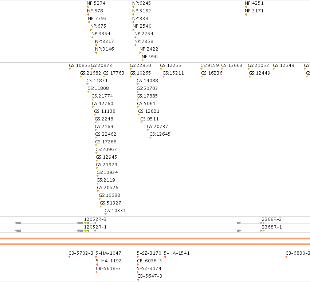Select the NP:4251 label
This screenshot has height=282, width=310.
click(x=254, y=3)
